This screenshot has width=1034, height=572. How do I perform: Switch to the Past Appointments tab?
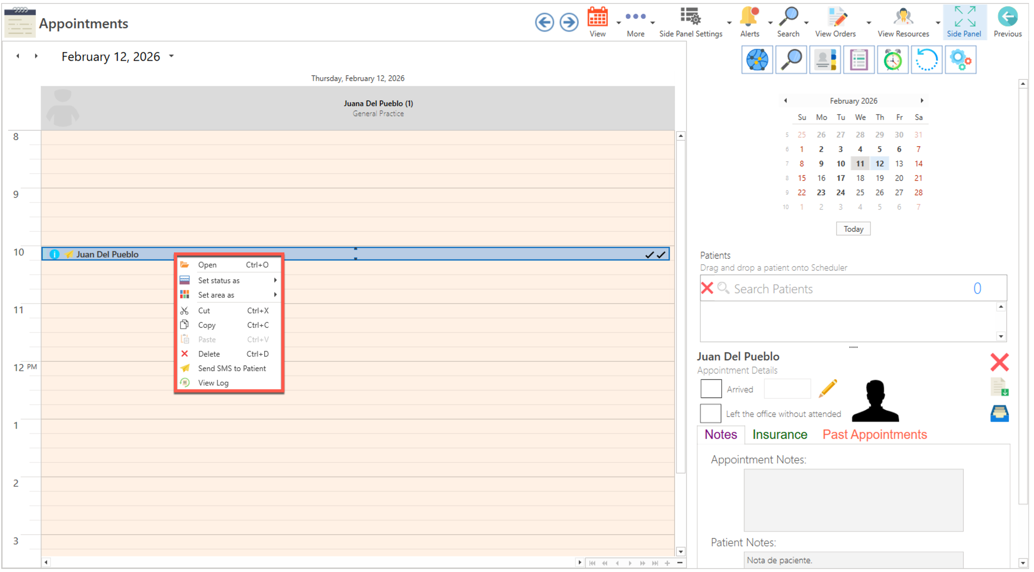pyautogui.click(x=874, y=434)
